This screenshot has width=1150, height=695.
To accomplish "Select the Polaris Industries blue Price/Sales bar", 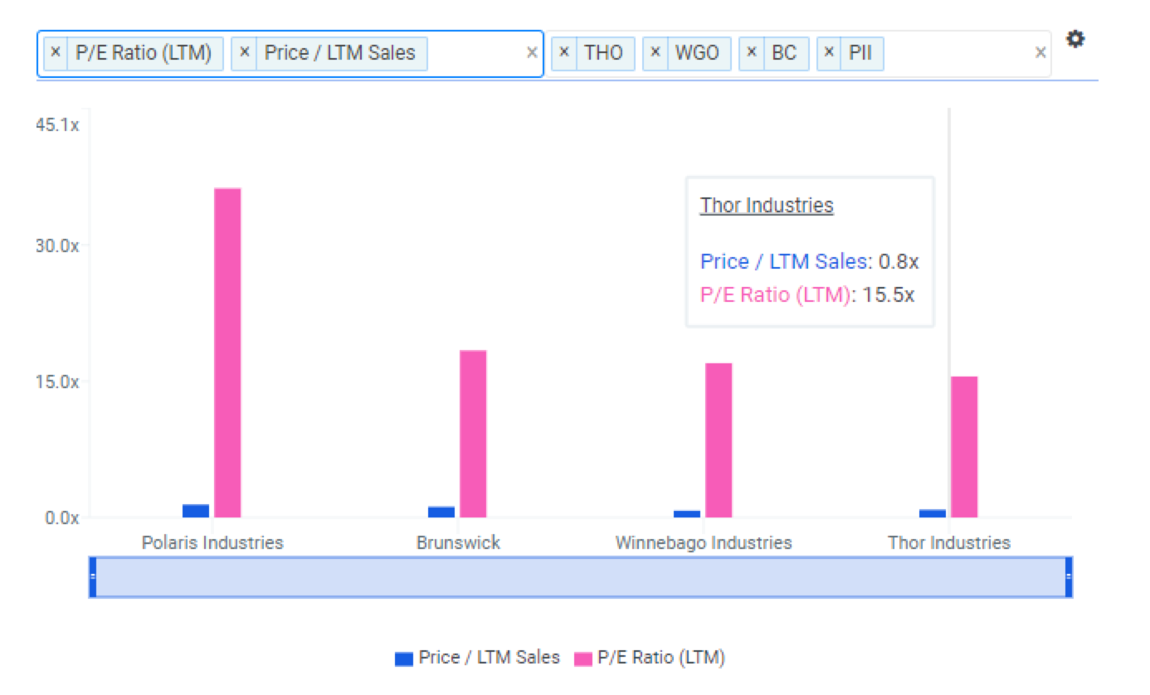I will click(x=196, y=511).
